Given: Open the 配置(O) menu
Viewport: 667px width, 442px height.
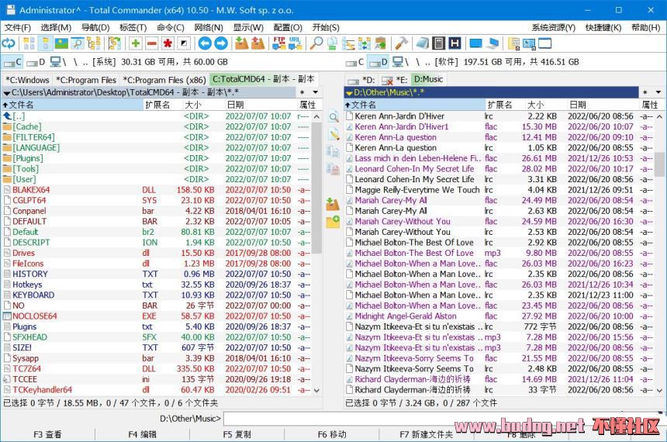Looking at the screenshot, I should 288,27.
